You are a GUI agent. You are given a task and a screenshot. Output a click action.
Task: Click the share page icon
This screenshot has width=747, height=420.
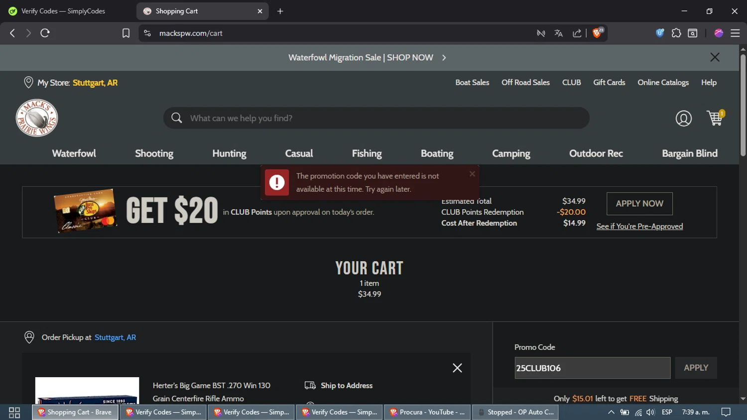pos(577,33)
